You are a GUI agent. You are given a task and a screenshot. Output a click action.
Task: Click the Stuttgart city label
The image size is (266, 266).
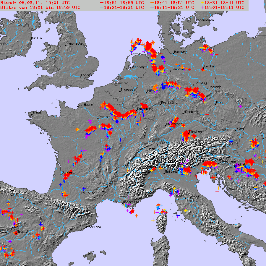pos(174,124)
